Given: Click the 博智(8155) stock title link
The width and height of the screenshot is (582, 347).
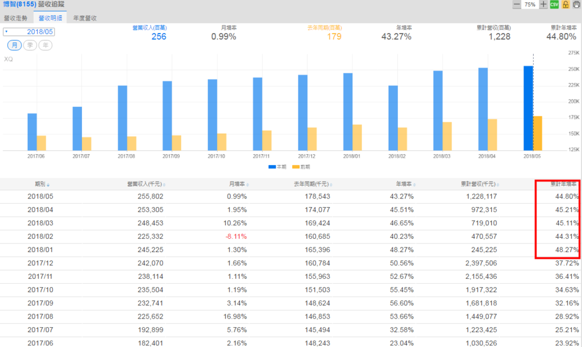Looking at the screenshot, I should pos(20,5).
